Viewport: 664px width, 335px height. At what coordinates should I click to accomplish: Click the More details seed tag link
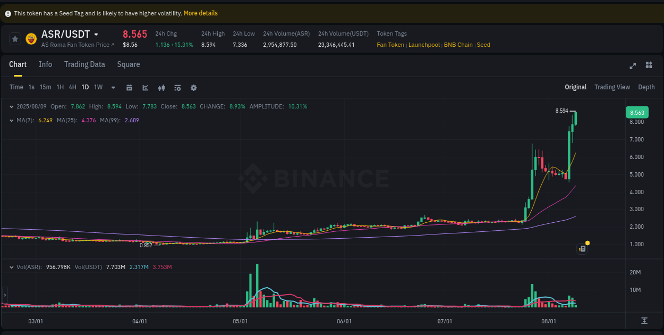point(200,13)
